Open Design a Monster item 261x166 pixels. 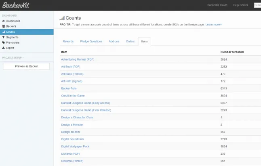coord(72,124)
